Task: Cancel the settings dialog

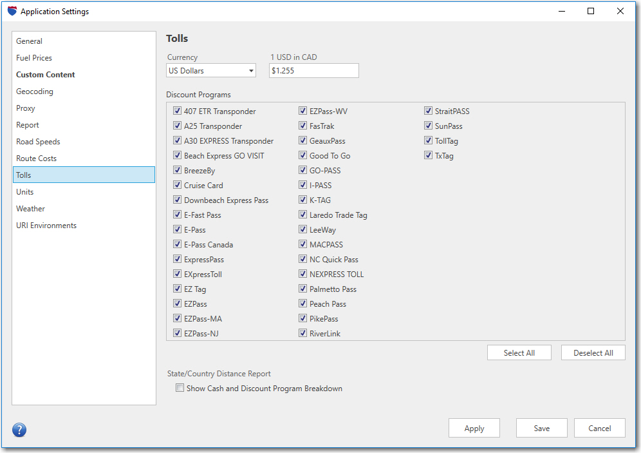Action: pos(600,428)
